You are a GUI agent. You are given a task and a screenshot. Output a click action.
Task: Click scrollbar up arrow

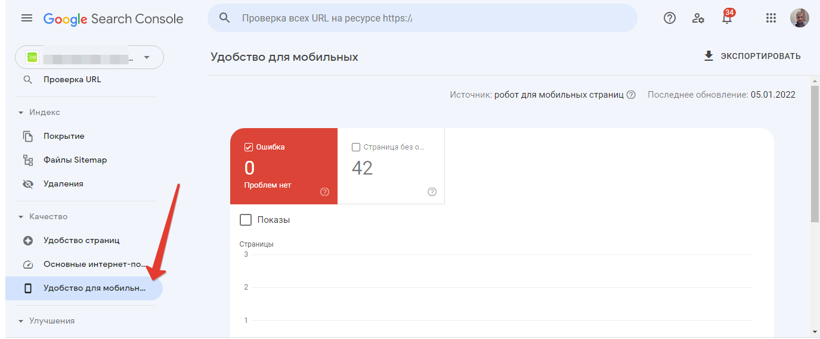[x=815, y=80]
